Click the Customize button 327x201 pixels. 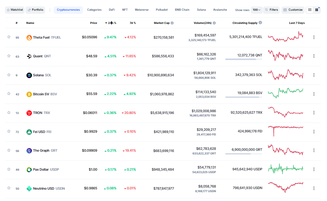(293, 10)
